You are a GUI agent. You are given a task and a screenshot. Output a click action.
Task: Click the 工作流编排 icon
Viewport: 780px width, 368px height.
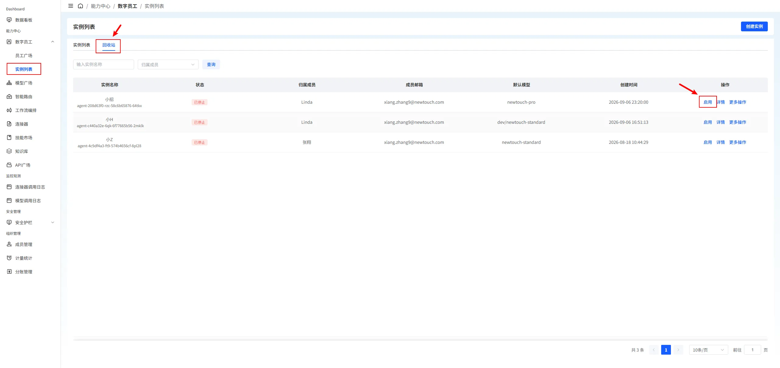point(9,110)
